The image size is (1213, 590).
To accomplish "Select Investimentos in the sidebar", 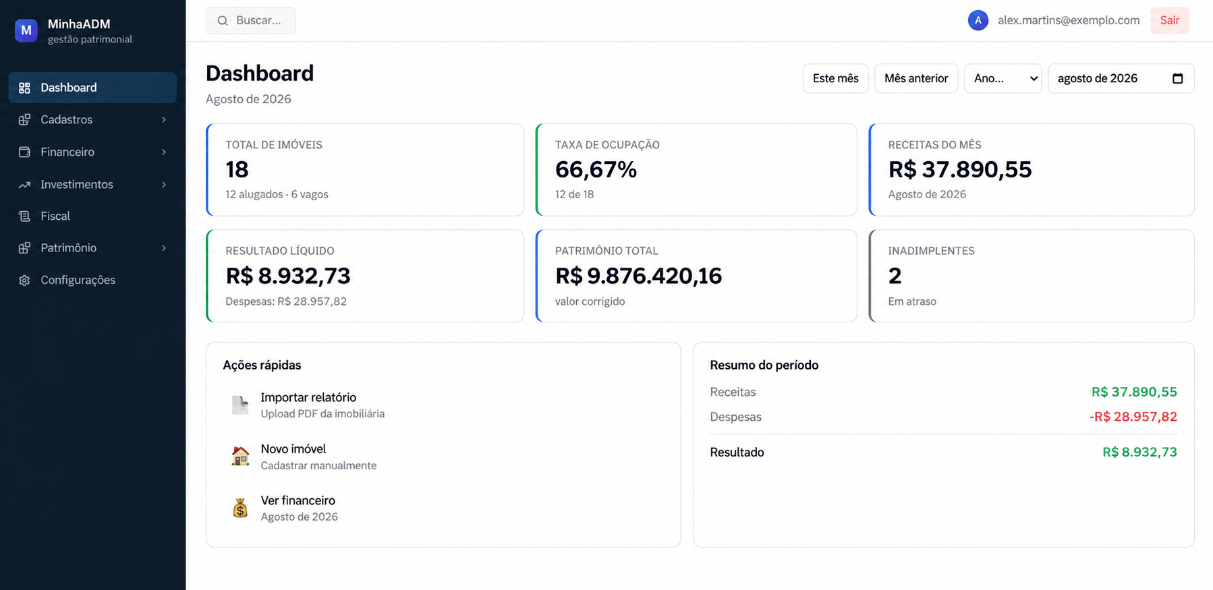I will (92, 184).
